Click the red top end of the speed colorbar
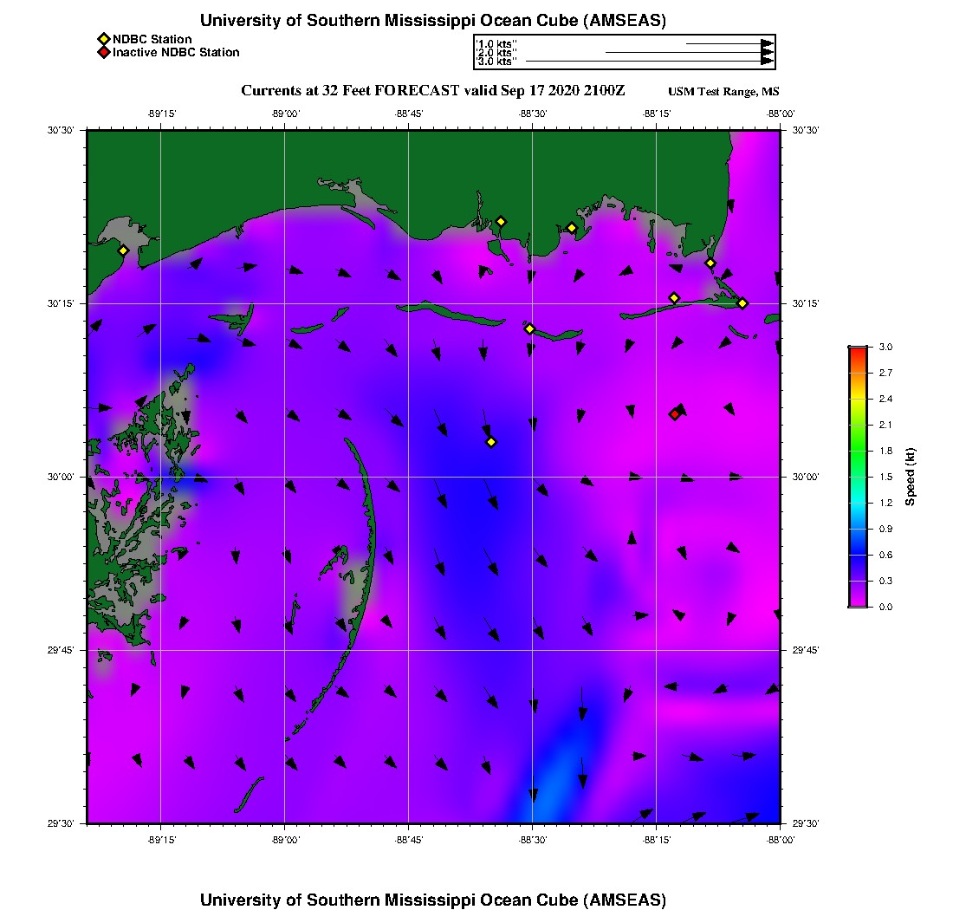This screenshot has height=910, width=953. [x=857, y=351]
